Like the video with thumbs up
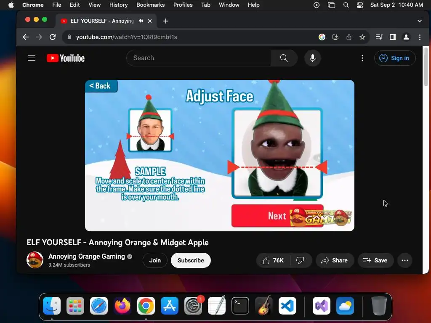 [x=273, y=260]
